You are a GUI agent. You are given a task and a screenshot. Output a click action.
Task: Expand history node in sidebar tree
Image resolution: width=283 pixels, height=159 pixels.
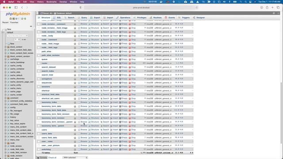click(6, 117)
